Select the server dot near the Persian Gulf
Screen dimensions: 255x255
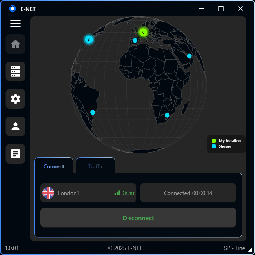[x=189, y=56]
